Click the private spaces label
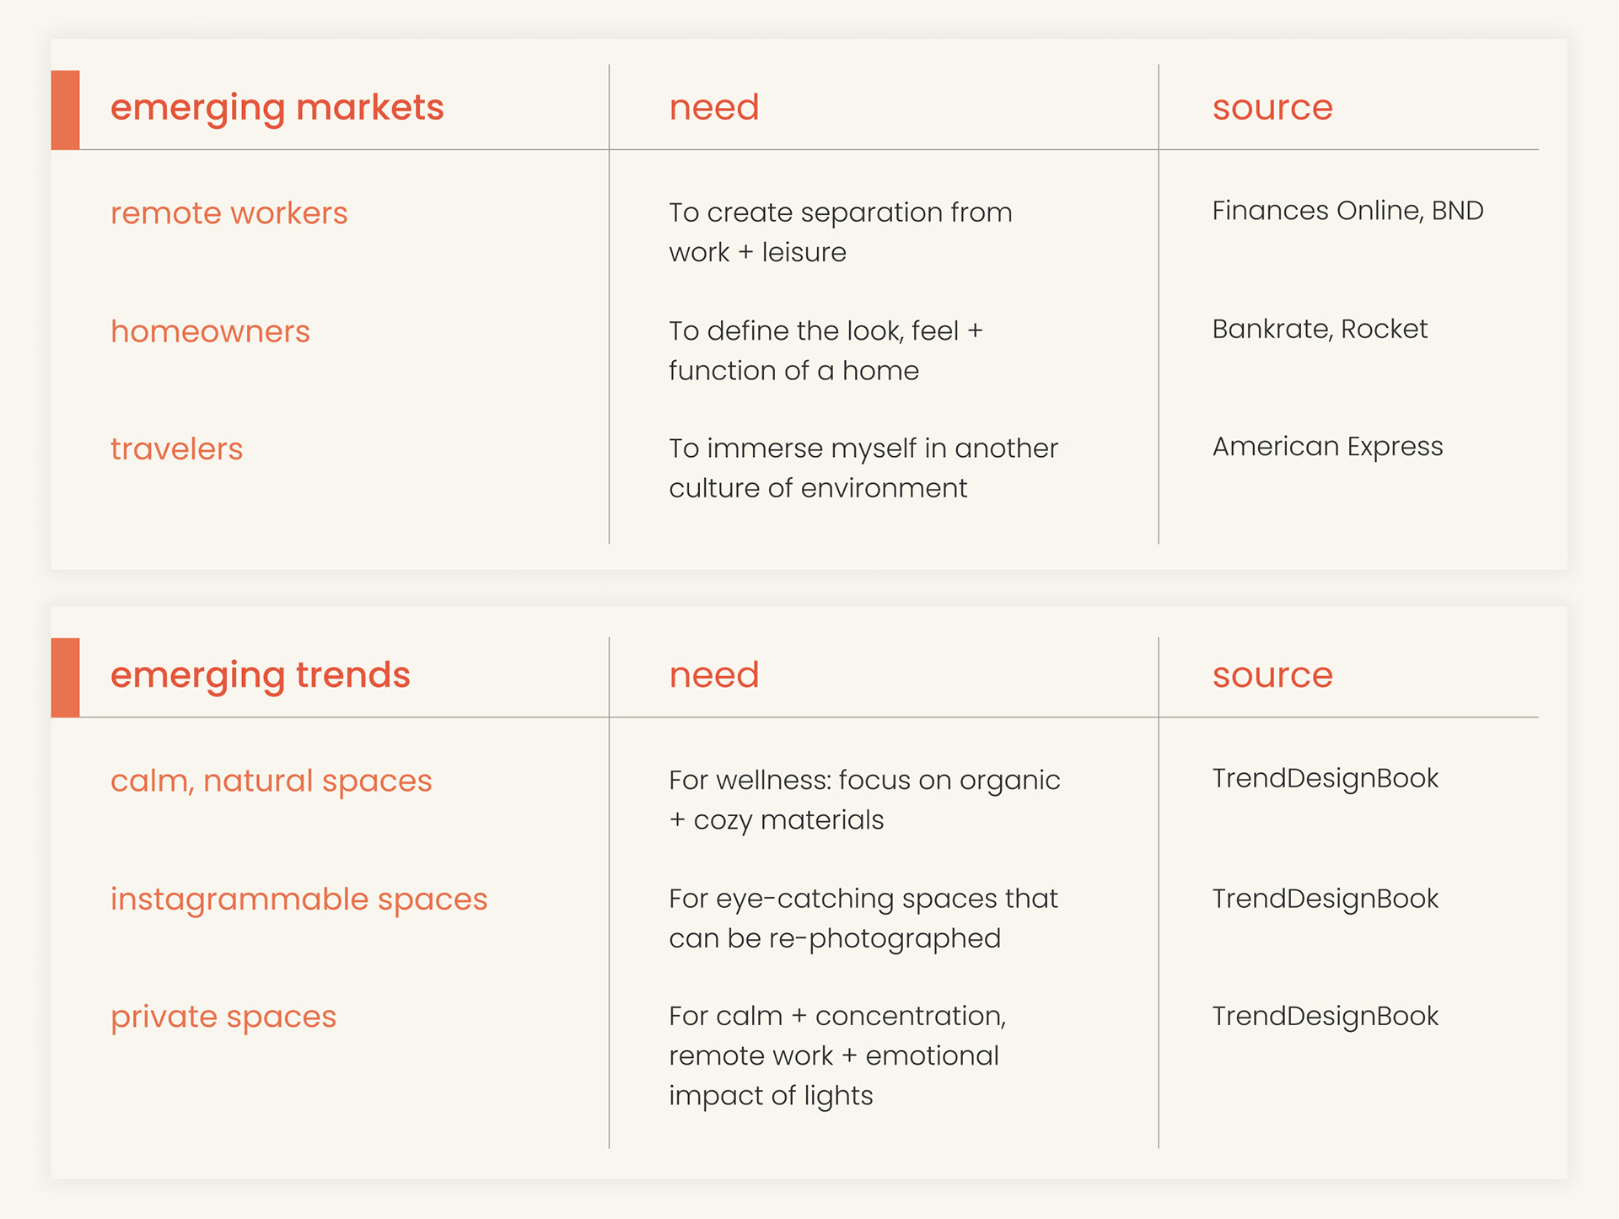Viewport: 1619px width, 1219px height. (x=223, y=1018)
